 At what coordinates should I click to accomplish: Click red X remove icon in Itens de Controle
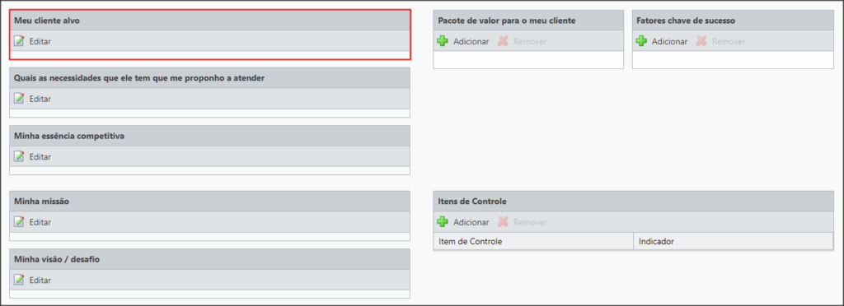503,222
